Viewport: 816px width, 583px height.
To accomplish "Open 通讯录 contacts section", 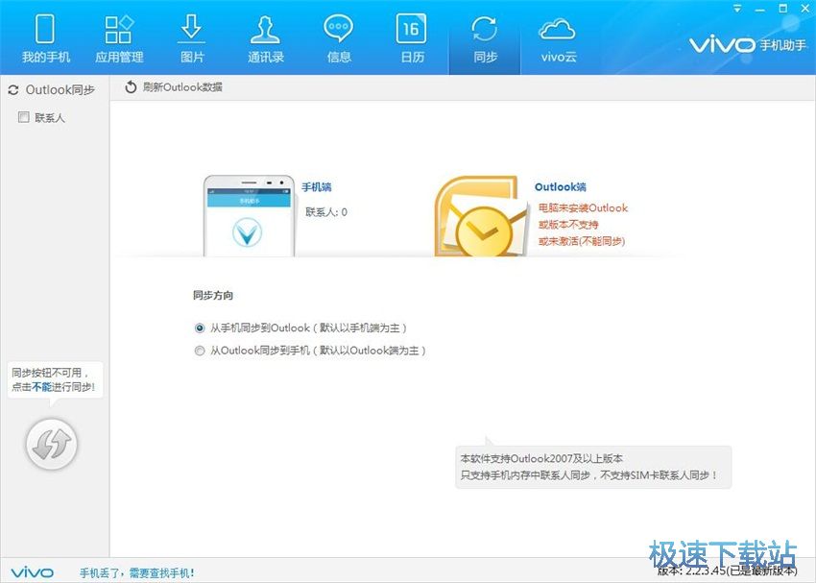I will click(265, 38).
